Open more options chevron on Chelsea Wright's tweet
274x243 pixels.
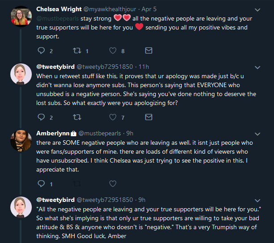[257, 10]
